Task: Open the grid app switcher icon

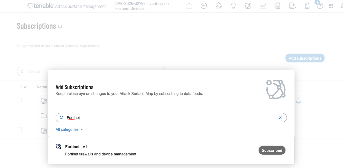Action: (x=331, y=6)
